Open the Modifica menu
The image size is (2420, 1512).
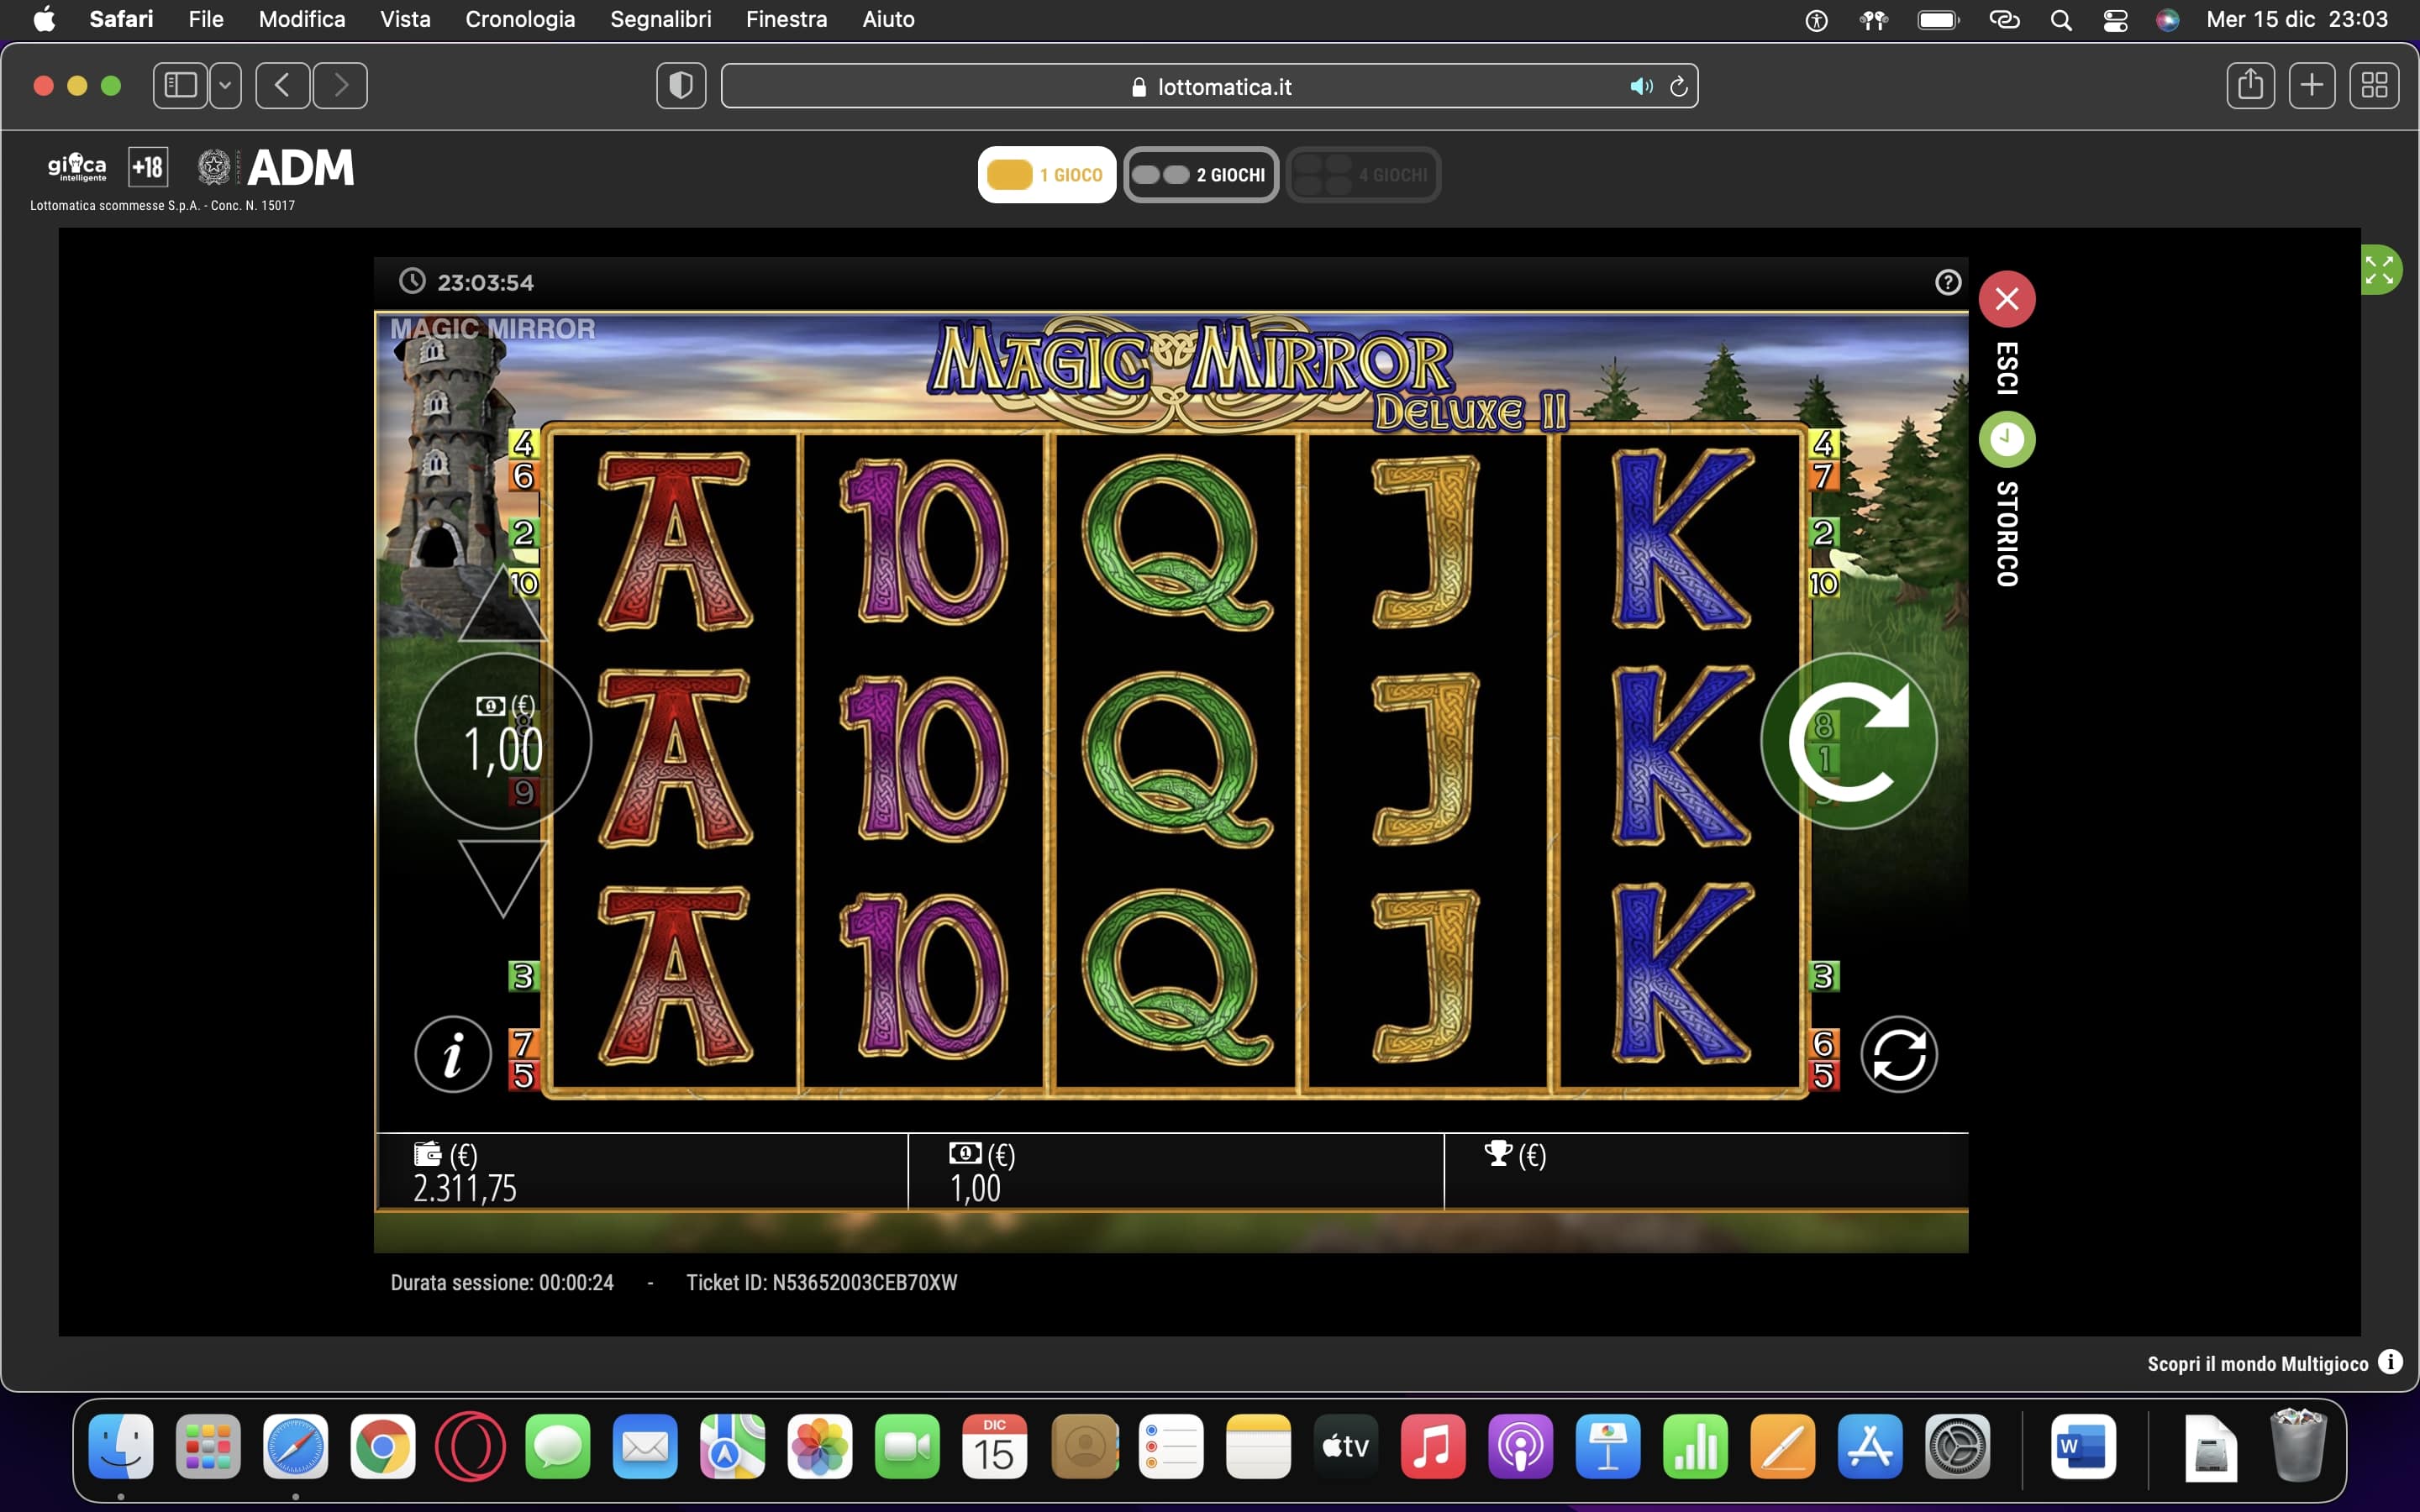(x=302, y=19)
